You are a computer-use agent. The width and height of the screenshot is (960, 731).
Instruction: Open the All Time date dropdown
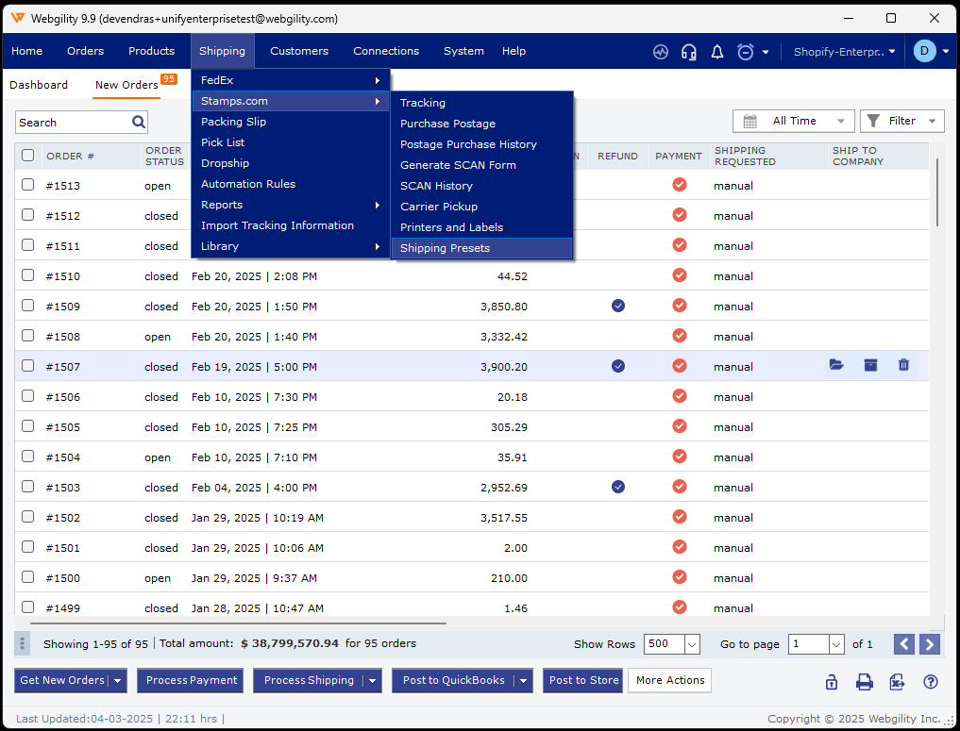tap(793, 121)
